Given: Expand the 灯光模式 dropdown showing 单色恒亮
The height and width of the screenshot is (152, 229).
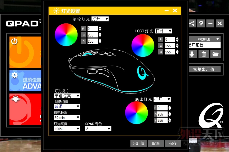Looking at the screenshot, I should [x=67, y=96].
